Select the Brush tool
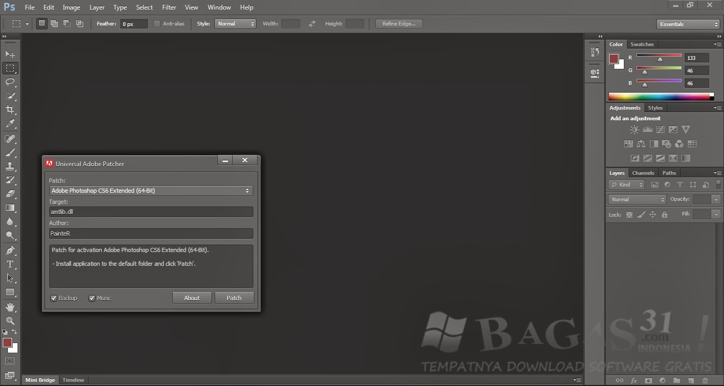The image size is (724, 386). (10, 152)
